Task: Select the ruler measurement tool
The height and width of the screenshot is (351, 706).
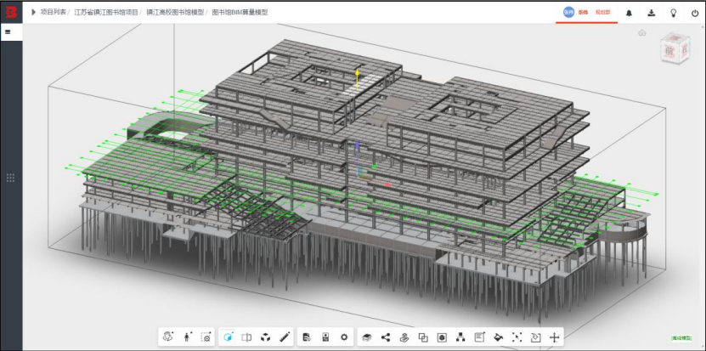Action: pos(284,337)
